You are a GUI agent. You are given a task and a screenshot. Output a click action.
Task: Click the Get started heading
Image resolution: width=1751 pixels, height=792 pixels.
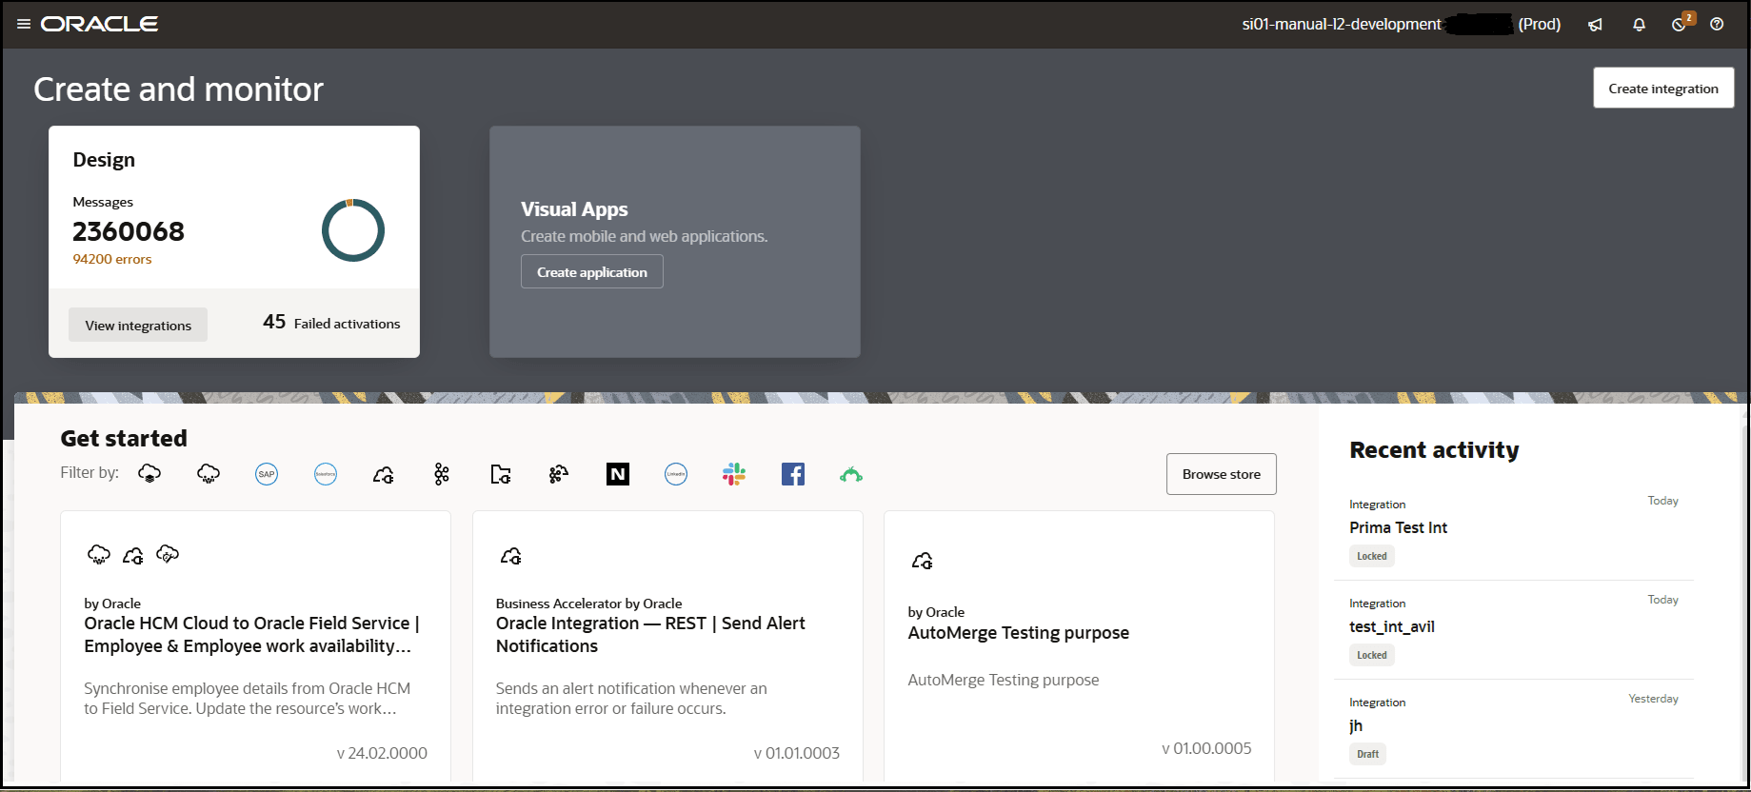click(x=124, y=439)
